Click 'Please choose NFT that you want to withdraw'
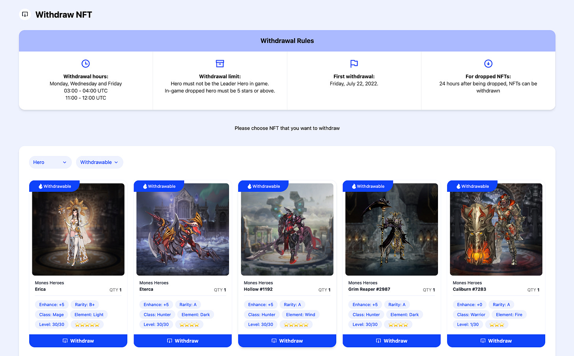This screenshot has width=574, height=356. 287,128
